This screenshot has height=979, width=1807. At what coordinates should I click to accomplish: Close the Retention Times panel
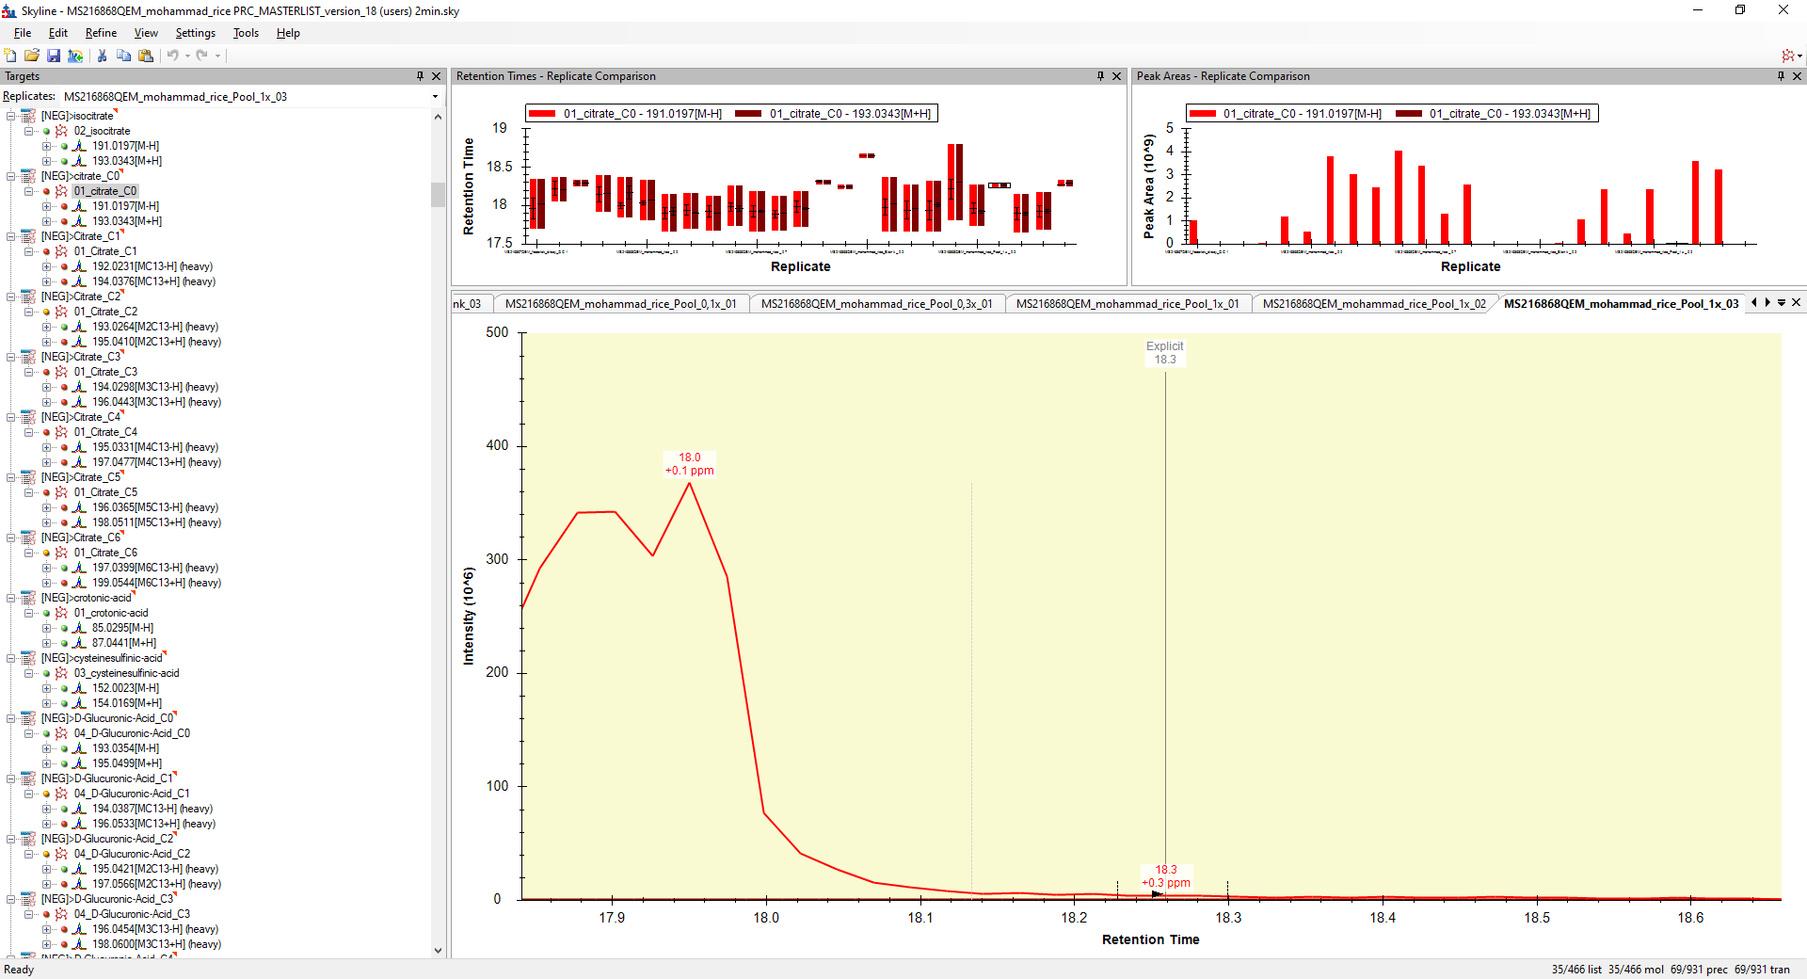[1117, 76]
